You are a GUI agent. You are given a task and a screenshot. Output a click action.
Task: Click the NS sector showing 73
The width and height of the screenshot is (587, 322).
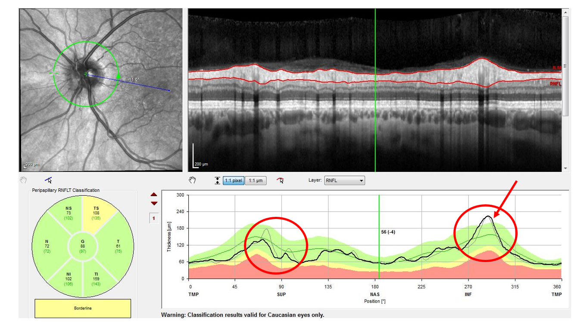(69, 213)
